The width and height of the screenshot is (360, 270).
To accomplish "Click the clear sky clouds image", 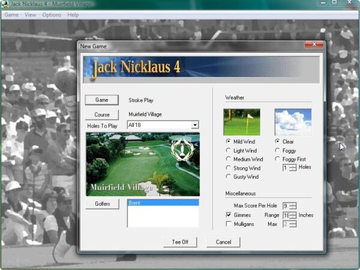I will (293, 121).
